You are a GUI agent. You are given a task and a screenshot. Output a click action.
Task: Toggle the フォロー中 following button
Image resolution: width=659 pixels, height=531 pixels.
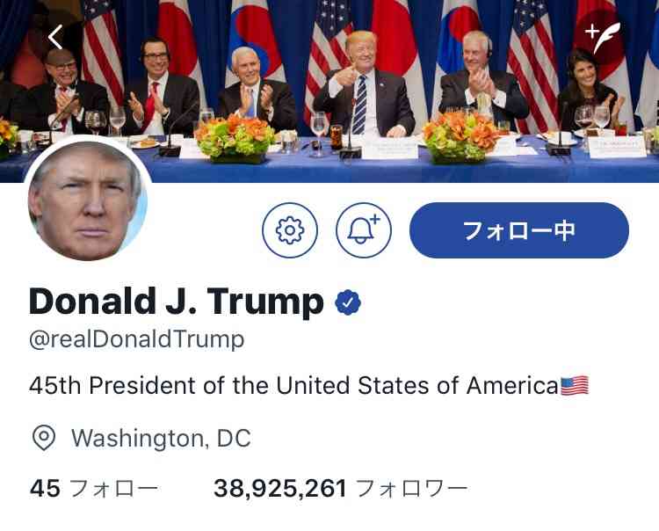coord(519,230)
